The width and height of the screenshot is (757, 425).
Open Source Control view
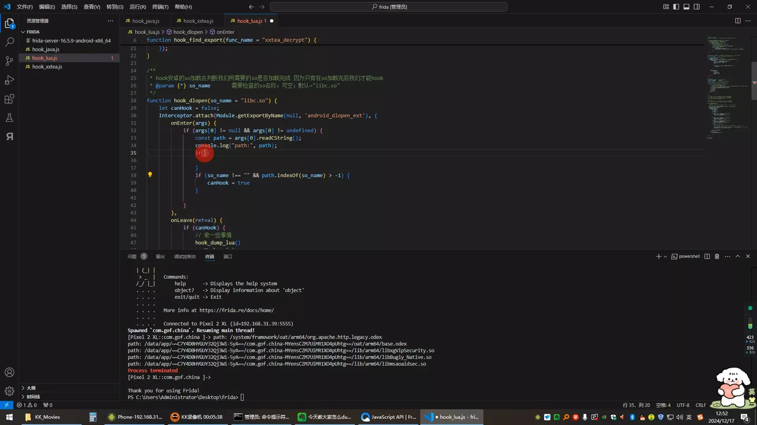[x=9, y=61]
